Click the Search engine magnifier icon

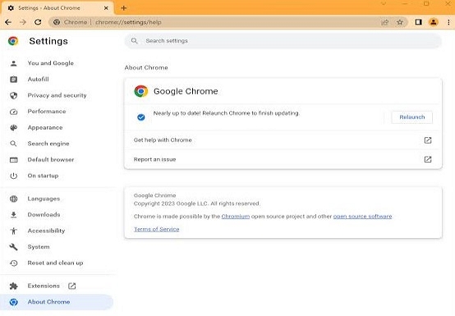tap(14, 144)
